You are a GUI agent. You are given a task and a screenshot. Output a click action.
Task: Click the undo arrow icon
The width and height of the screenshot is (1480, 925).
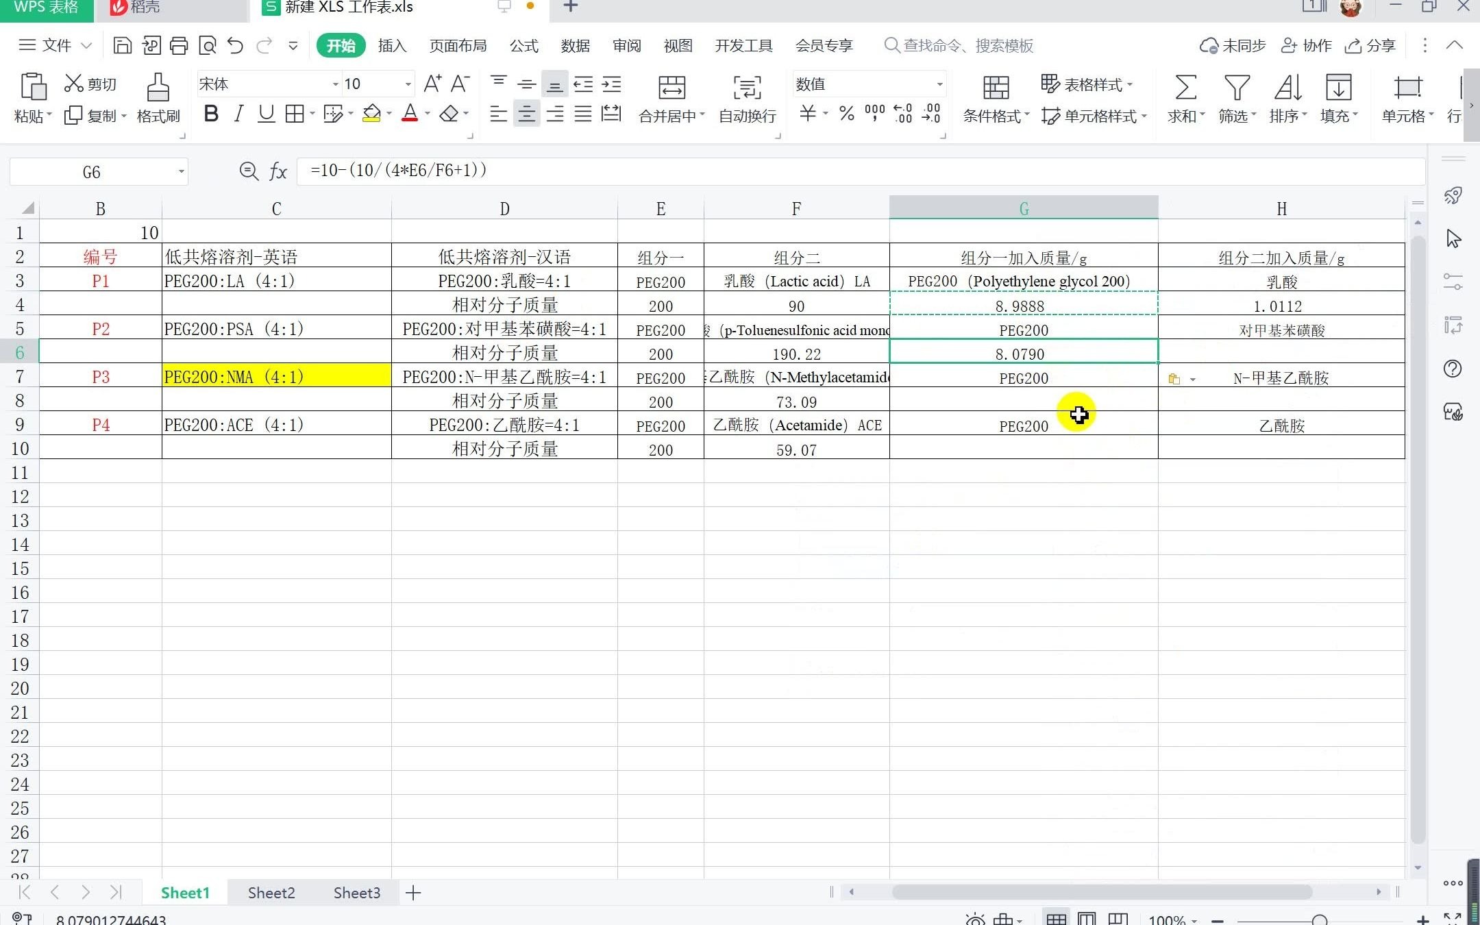tap(235, 46)
